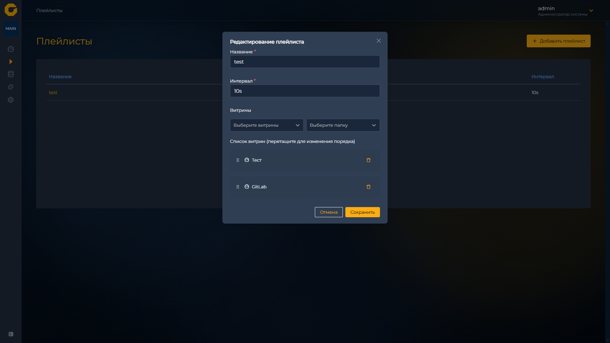Select the Тест list item label

(257, 160)
